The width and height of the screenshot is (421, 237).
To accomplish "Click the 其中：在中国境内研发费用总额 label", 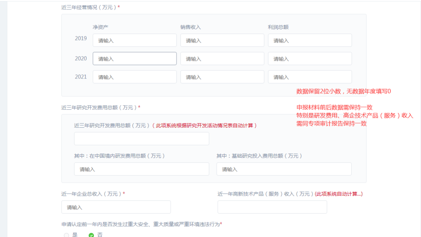I will click(120, 156).
